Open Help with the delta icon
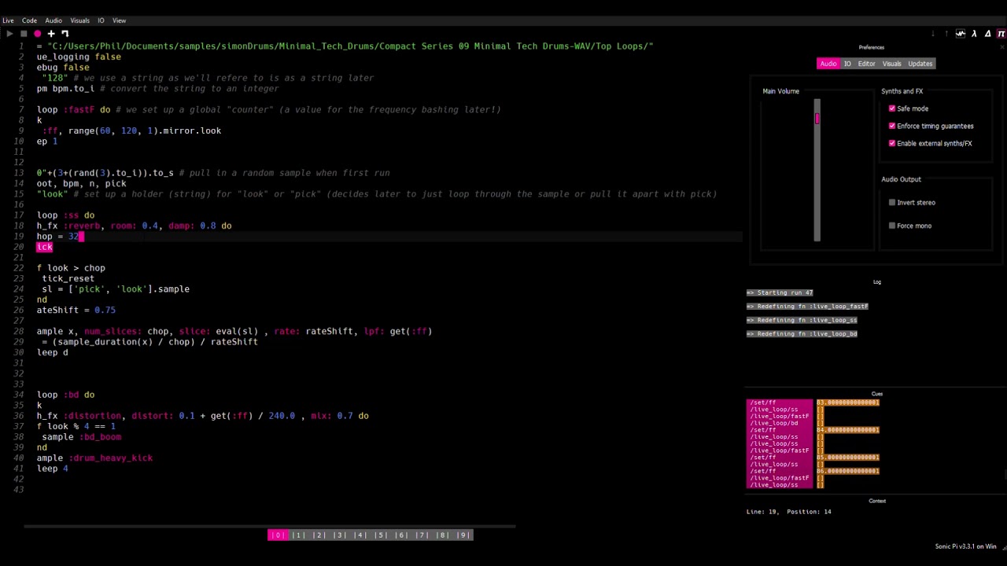The width and height of the screenshot is (1007, 566). 988,34
